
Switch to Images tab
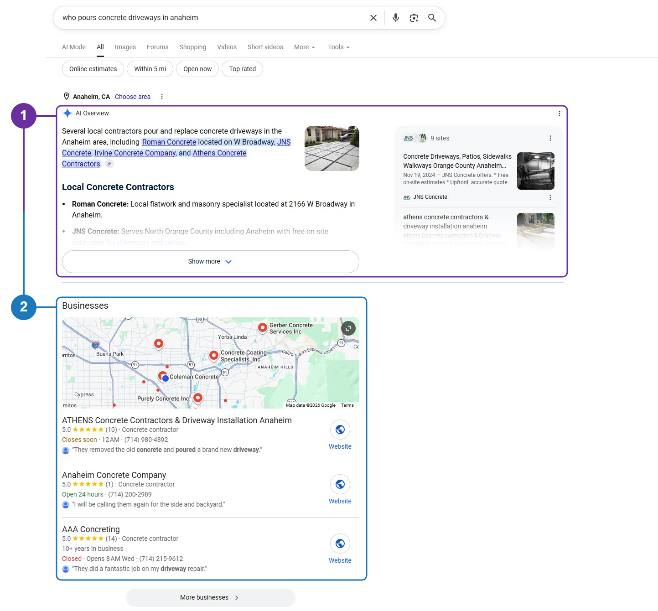click(125, 47)
